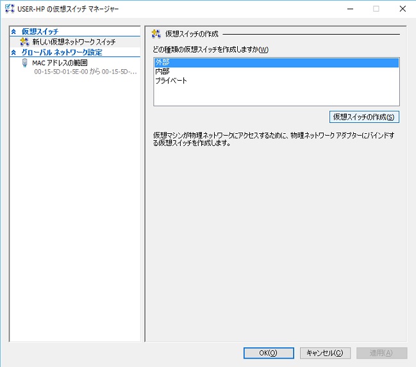Close the Virtual Switch Manager window
The height and width of the screenshot is (367, 416).
click(403, 9)
